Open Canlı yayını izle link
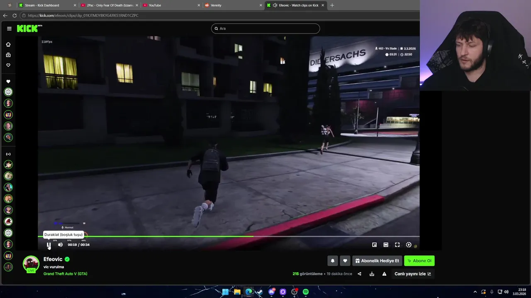 [x=412, y=274]
